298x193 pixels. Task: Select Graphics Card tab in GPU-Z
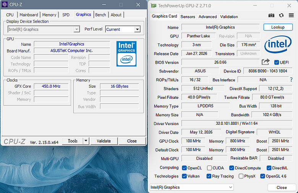(x=164, y=16)
